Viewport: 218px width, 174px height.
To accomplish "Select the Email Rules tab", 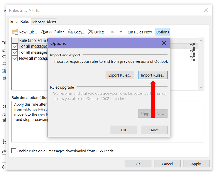I will pos(20,22).
